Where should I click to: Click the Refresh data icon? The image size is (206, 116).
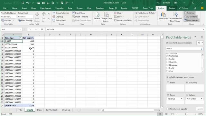tap(97, 14)
